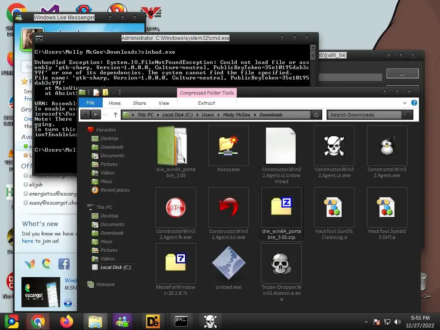Screen dimensions: 440x330
Task: Open Recent places in Favorites
Action: (x=115, y=190)
